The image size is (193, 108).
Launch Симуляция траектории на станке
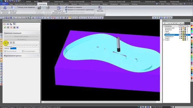(x=59, y=10)
